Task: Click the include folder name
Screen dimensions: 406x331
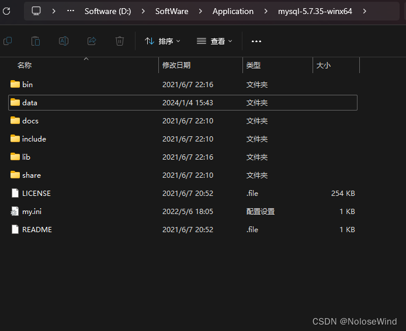Action: click(34, 139)
